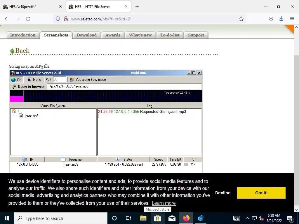Switch to the HFS /w10pe/x64/ tab
The width and height of the screenshot is (299, 224).
point(32,6)
